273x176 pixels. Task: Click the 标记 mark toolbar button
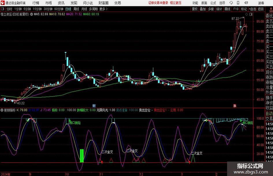click(244, 9)
